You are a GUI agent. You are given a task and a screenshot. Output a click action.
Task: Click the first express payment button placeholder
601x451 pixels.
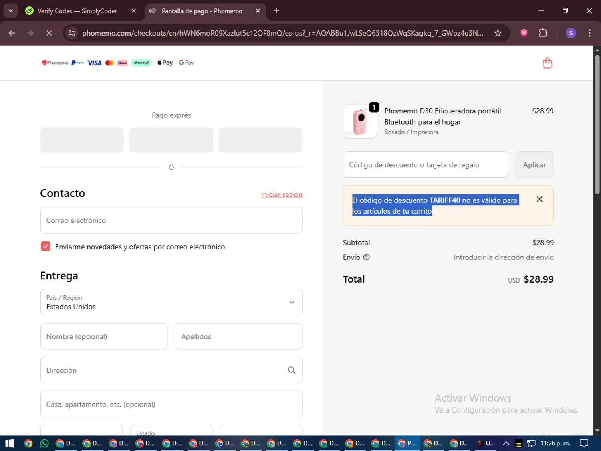[82, 140]
